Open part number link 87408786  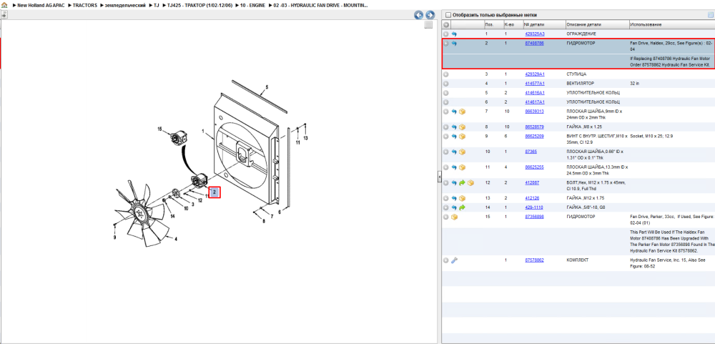[x=534, y=44]
